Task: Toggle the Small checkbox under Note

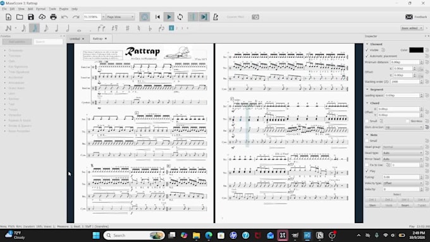Action: pyautogui.click(x=367, y=141)
